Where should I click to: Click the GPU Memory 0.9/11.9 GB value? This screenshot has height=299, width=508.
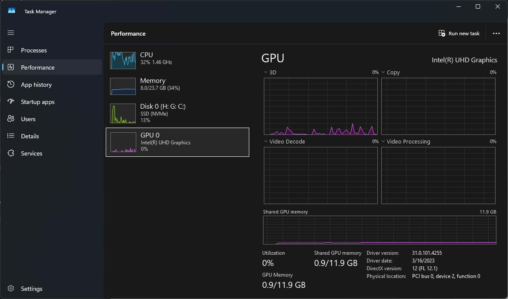[284, 285]
